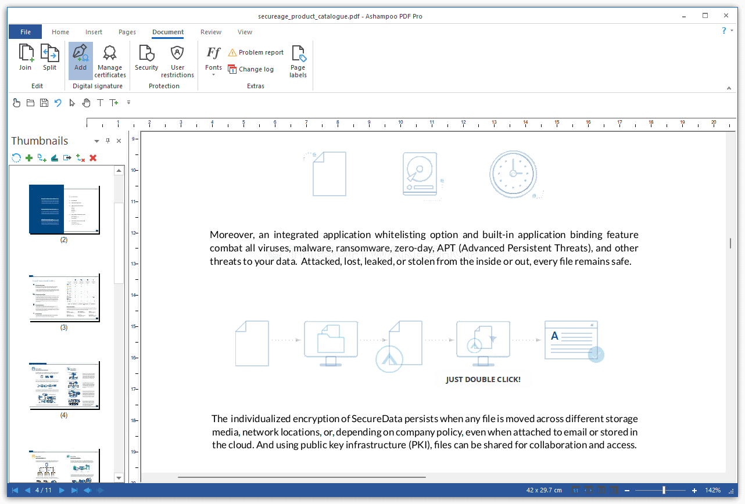Image resolution: width=745 pixels, height=504 pixels.
Task: Click the document vertical scrollbar handle
Action: (730, 243)
